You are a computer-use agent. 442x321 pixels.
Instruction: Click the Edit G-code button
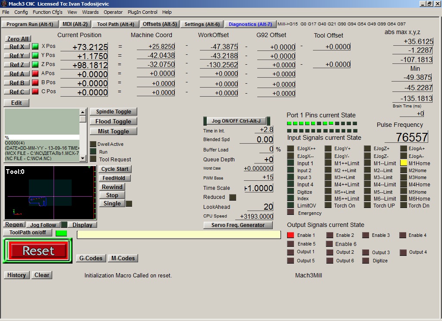[16, 103]
